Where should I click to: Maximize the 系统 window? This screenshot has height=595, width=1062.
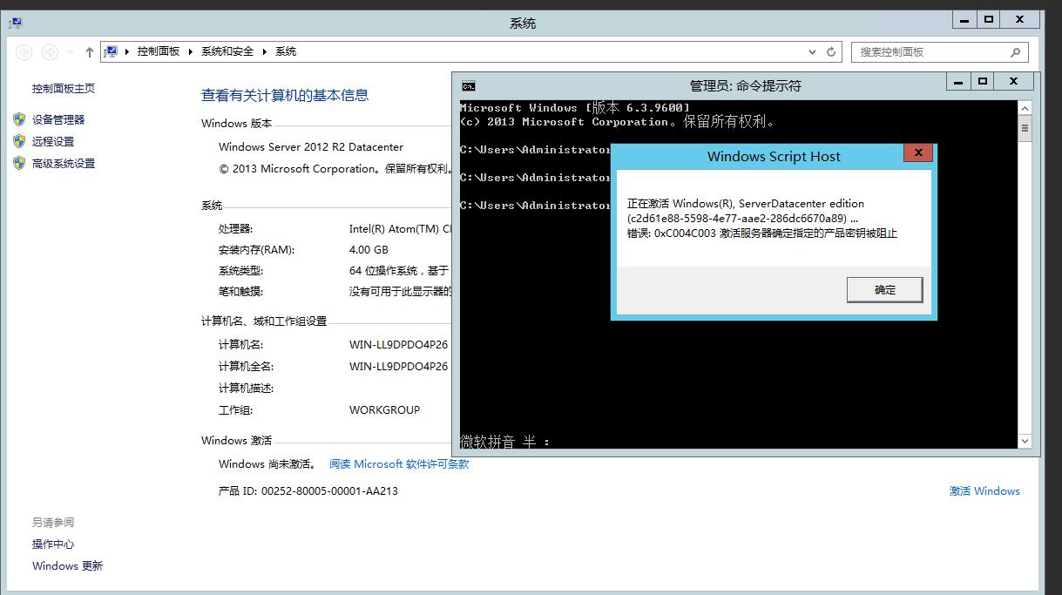pyautogui.click(x=989, y=19)
